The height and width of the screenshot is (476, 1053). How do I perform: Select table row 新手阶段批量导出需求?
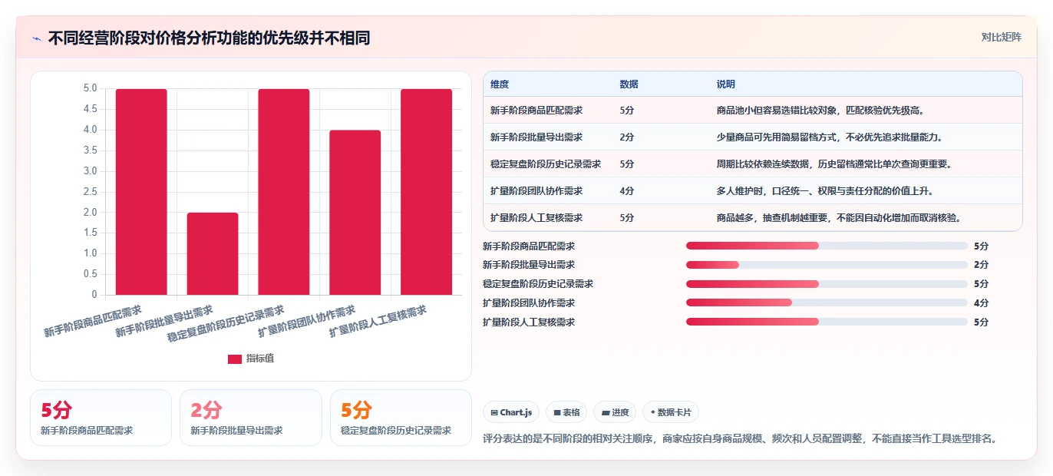point(753,137)
